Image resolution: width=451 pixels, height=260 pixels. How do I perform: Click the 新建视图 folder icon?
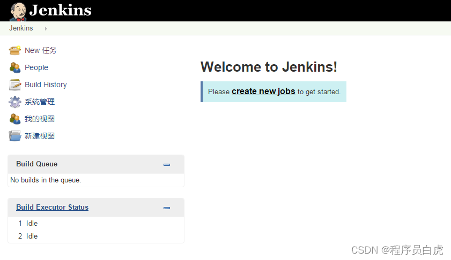pyautogui.click(x=14, y=136)
